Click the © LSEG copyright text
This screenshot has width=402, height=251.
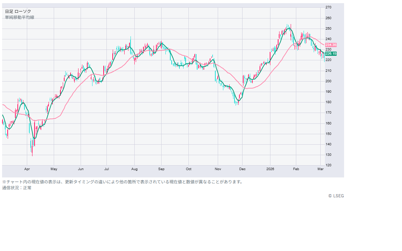pyautogui.click(x=336, y=196)
